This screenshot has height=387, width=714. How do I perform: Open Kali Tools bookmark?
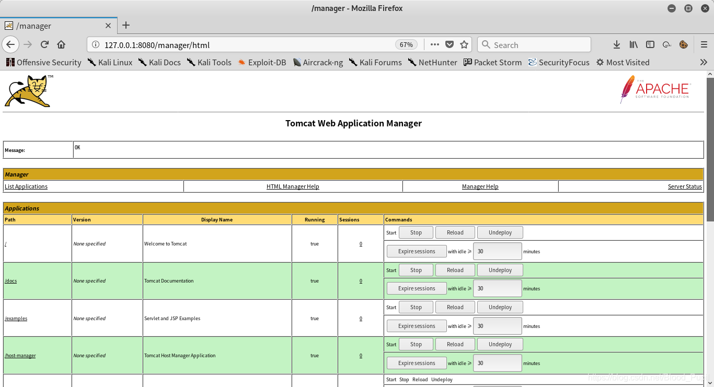209,62
